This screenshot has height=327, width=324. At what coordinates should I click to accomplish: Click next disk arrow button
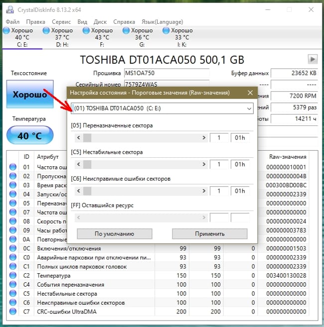[x=313, y=59]
